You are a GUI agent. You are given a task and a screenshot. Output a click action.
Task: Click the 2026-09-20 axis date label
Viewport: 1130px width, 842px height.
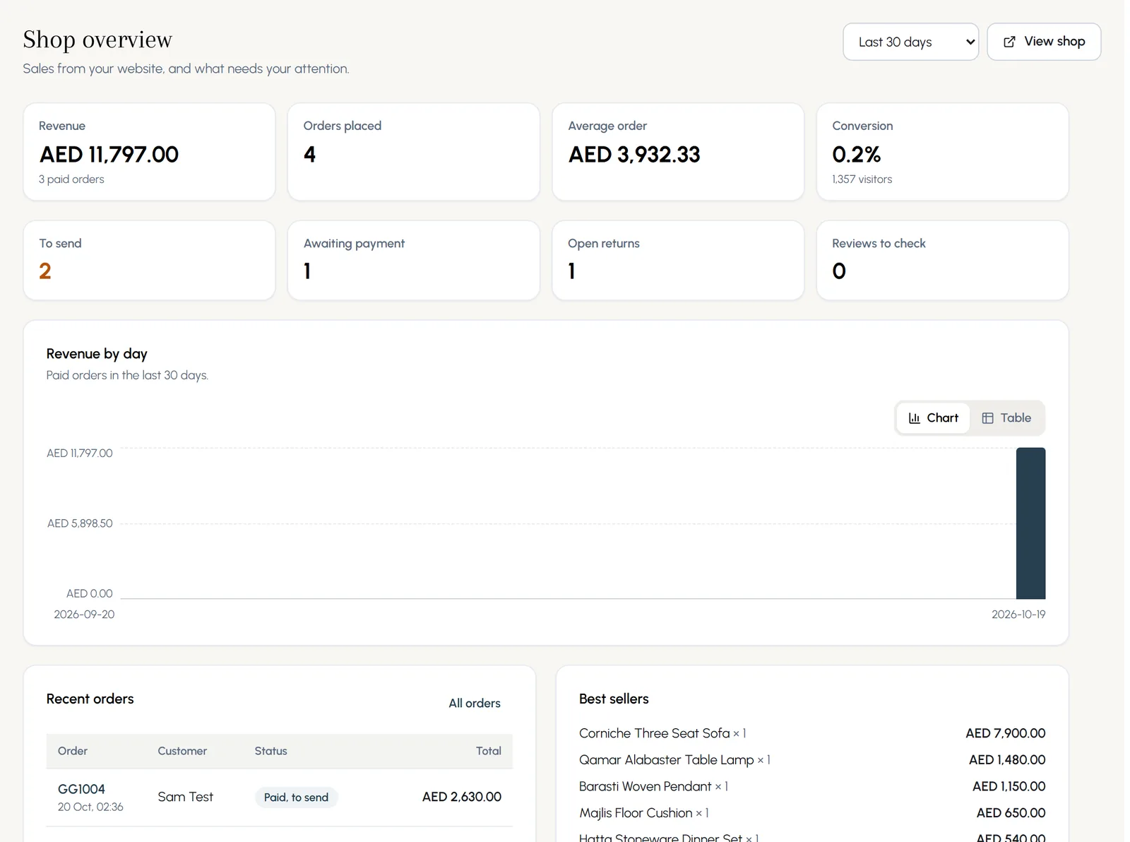84,615
